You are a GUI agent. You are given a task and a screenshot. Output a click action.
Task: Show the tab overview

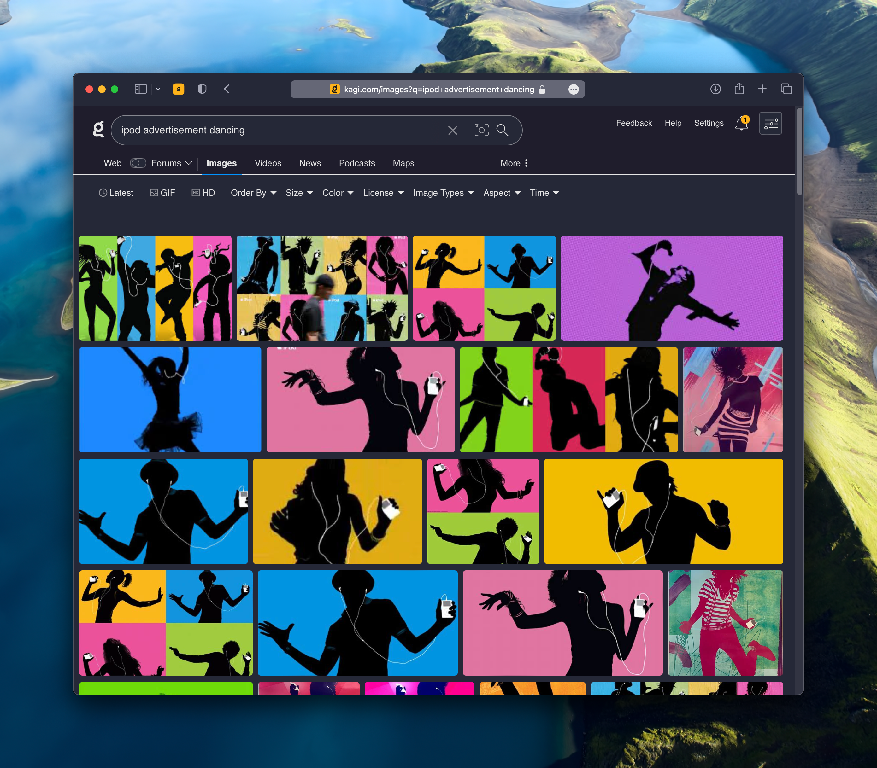[786, 89]
